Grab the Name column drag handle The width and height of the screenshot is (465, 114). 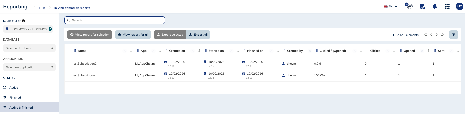(x=75, y=51)
